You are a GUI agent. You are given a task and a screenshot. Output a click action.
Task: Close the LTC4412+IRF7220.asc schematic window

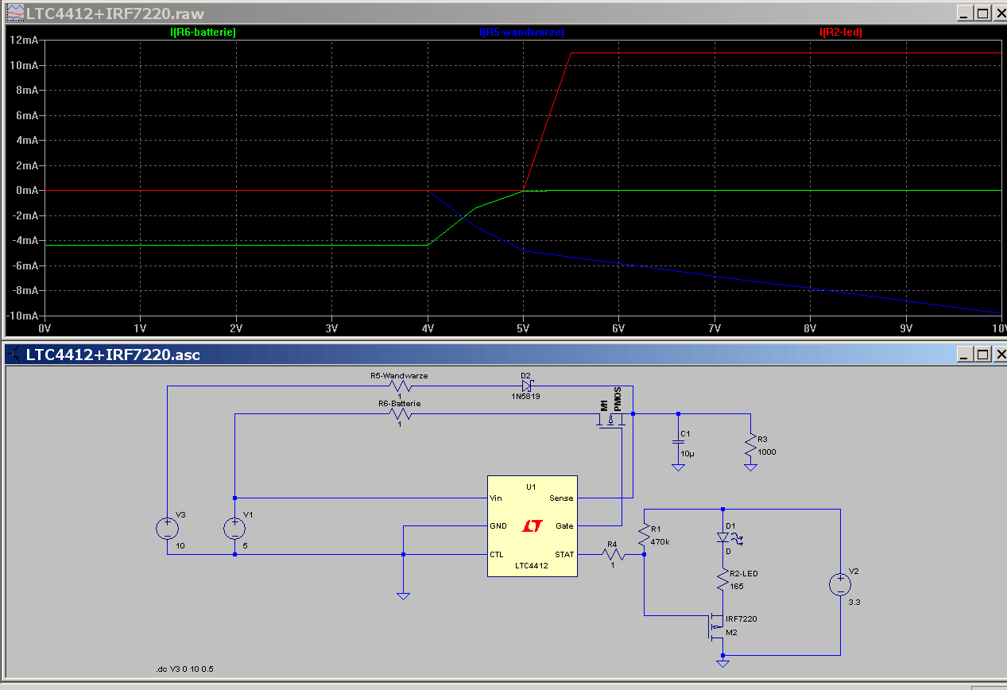pos(1000,355)
